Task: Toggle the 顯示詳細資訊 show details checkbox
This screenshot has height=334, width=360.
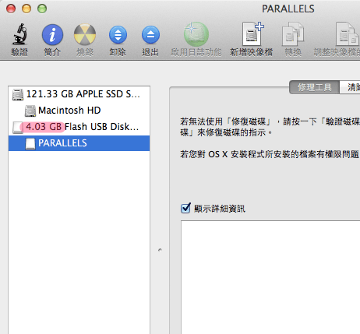Action: (x=185, y=208)
